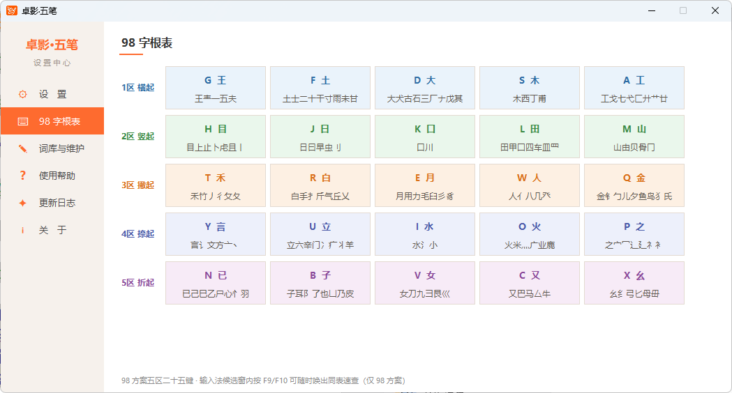Select the 98 字根表 sidebar entry
The image size is (732, 393).
point(52,121)
